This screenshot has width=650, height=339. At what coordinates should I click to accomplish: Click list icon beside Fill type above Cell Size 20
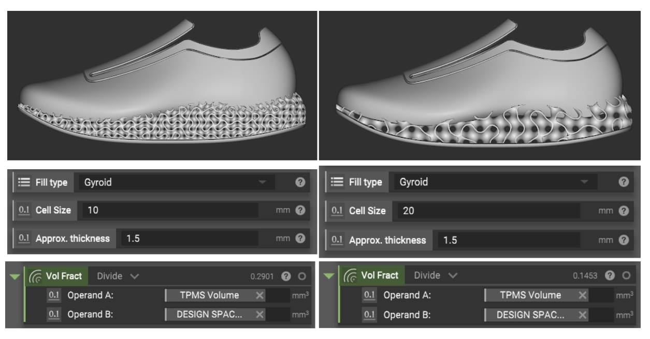[337, 182]
